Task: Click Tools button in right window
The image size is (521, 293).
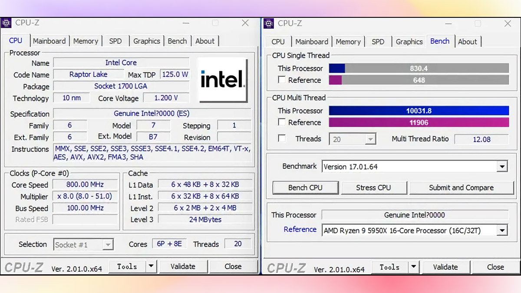Action: (389, 267)
